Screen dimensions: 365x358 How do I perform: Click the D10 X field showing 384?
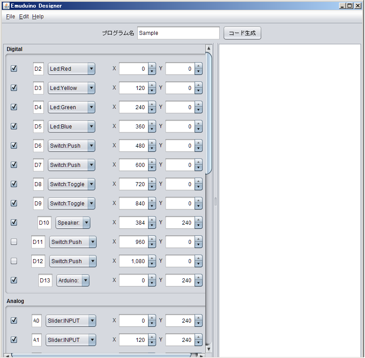134,223
